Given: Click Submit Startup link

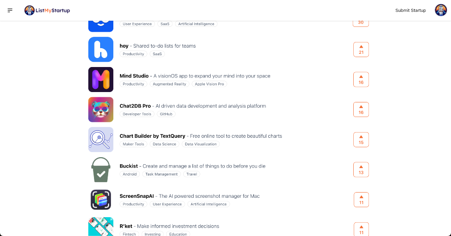Looking at the screenshot, I should tap(410, 10).
